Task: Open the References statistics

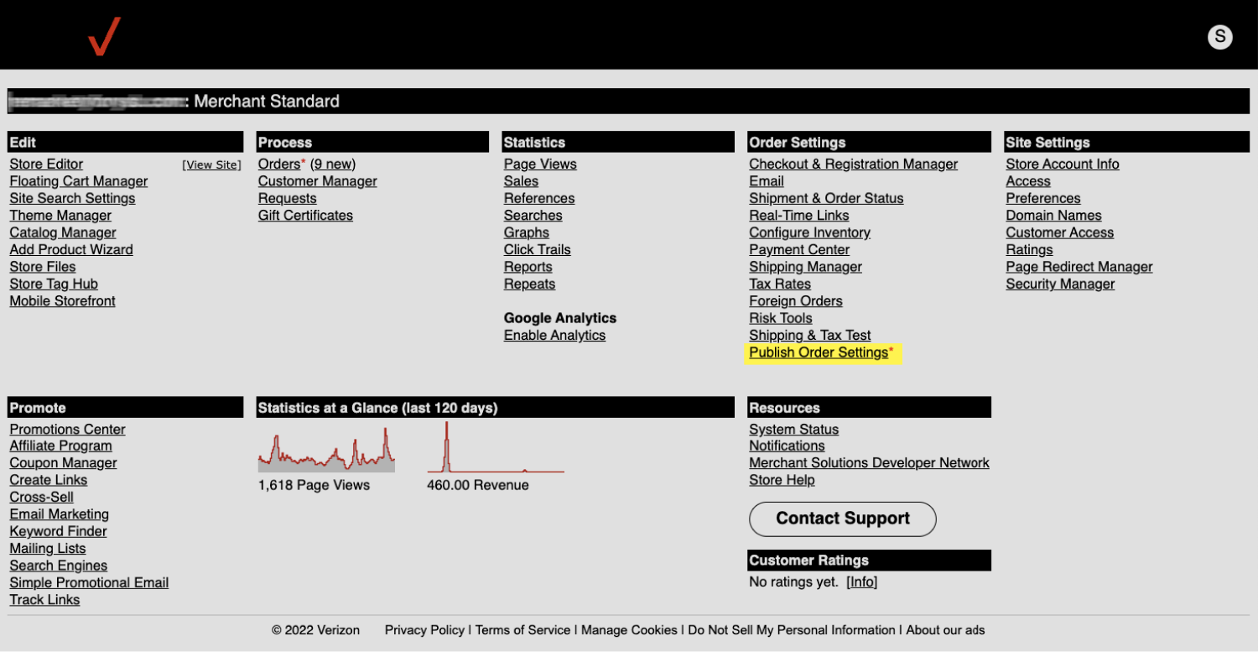Action: (539, 198)
